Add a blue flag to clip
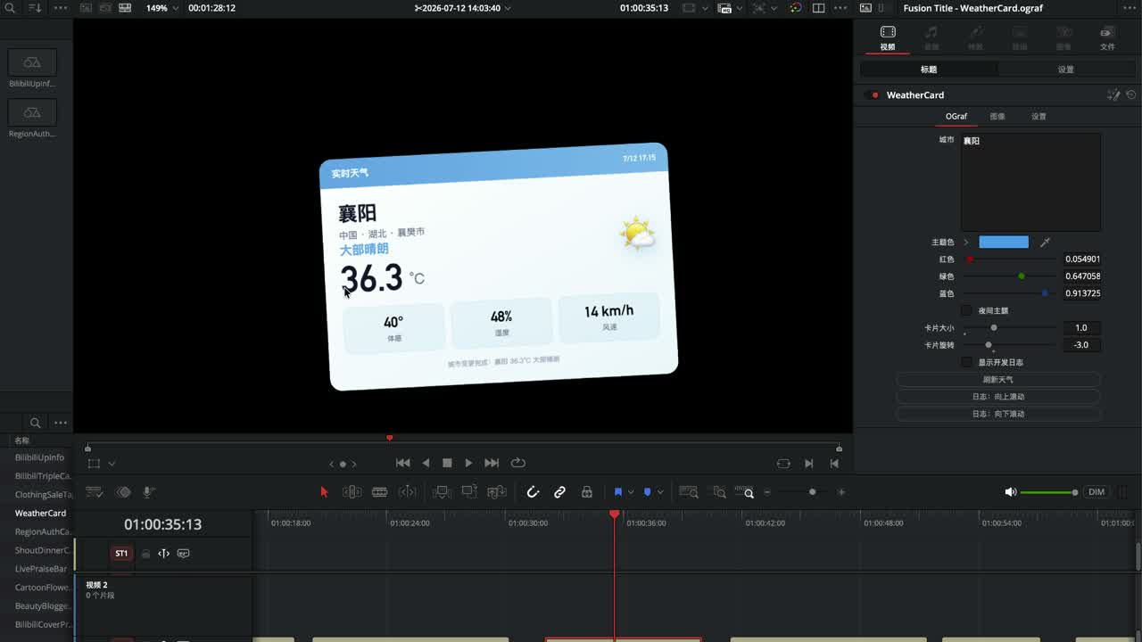1142x642 pixels. [x=617, y=492]
